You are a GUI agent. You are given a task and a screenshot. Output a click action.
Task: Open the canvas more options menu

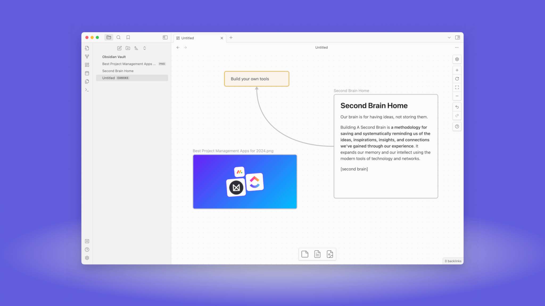(457, 47)
